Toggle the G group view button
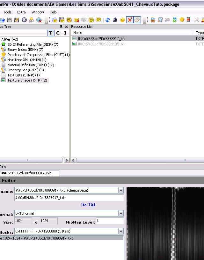The width and height of the screenshot is (204, 260). 58,33
